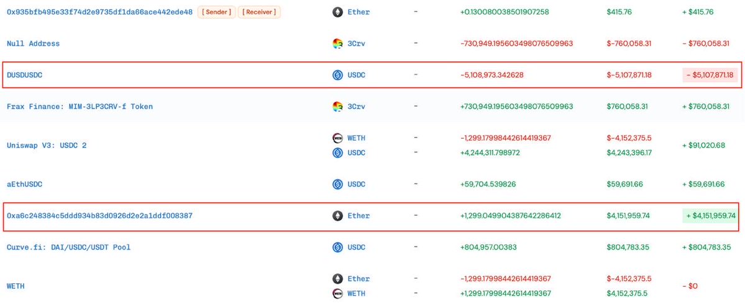The image size is (745, 303).
Task: Open the DUSDUSDC address link
Action: (x=24, y=75)
